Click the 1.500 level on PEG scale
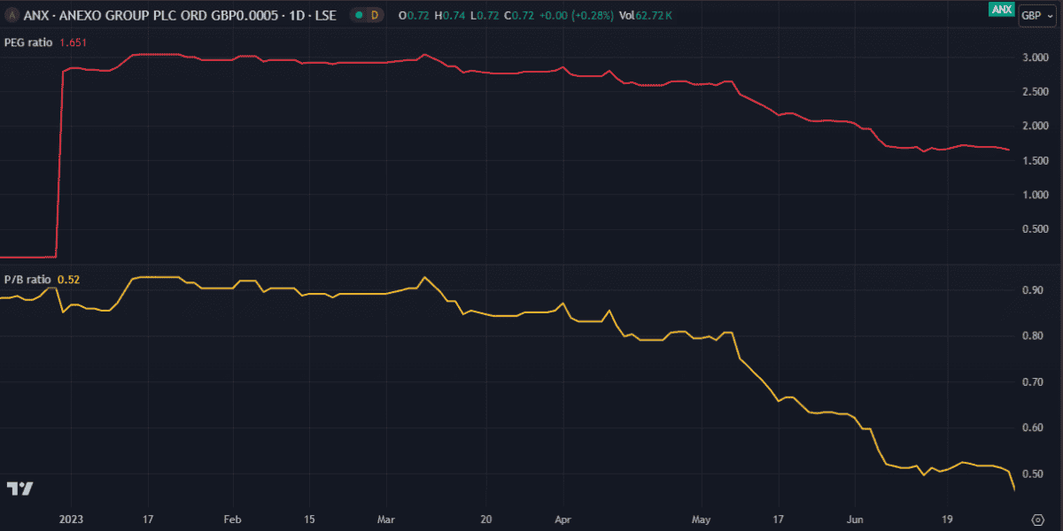 [1036, 160]
